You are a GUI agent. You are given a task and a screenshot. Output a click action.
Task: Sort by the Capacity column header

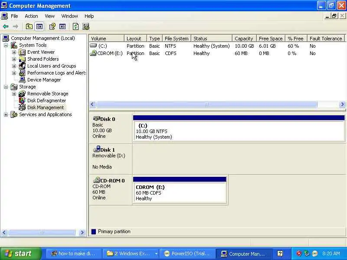point(244,38)
